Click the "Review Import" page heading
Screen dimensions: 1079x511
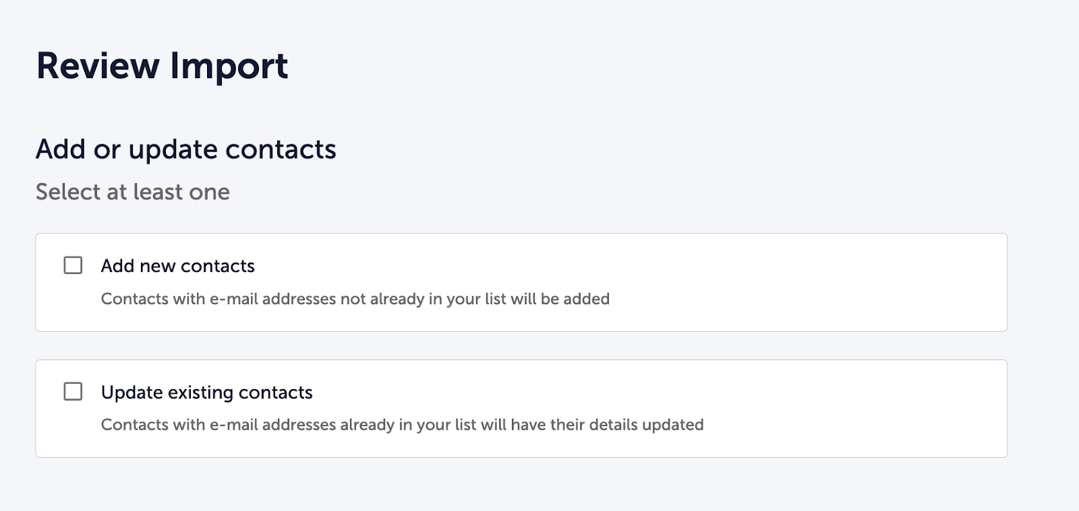(x=162, y=66)
